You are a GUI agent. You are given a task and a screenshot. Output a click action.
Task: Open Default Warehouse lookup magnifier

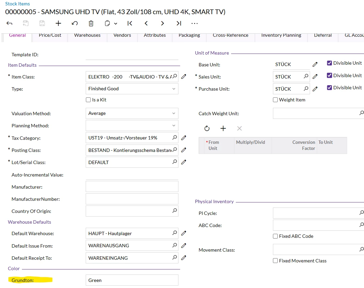(x=174, y=232)
